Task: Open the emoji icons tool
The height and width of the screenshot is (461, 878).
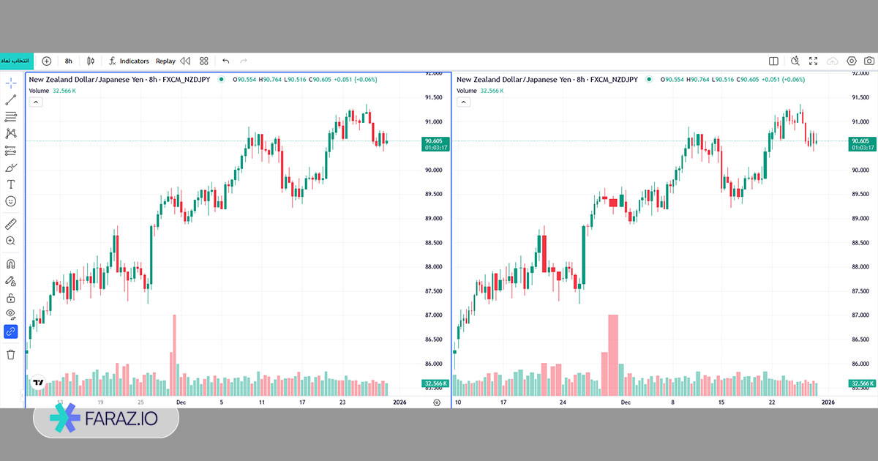Action: click(11, 201)
